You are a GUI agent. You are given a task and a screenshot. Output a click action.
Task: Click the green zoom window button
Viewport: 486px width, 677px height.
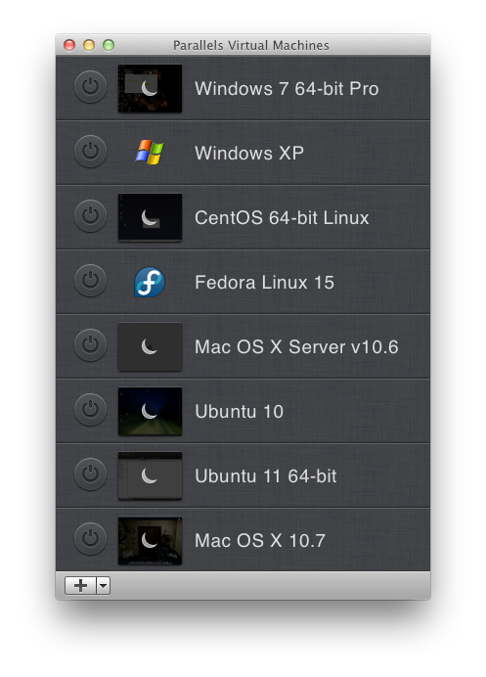[x=109, y=45]
